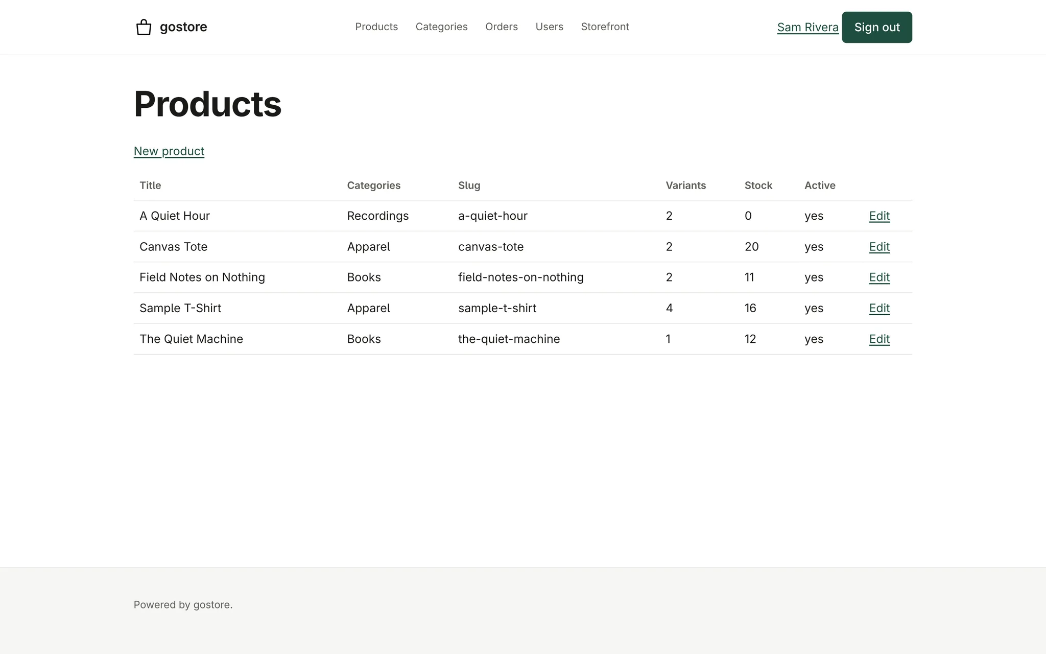Click the Products page heading

pos(207,104)
